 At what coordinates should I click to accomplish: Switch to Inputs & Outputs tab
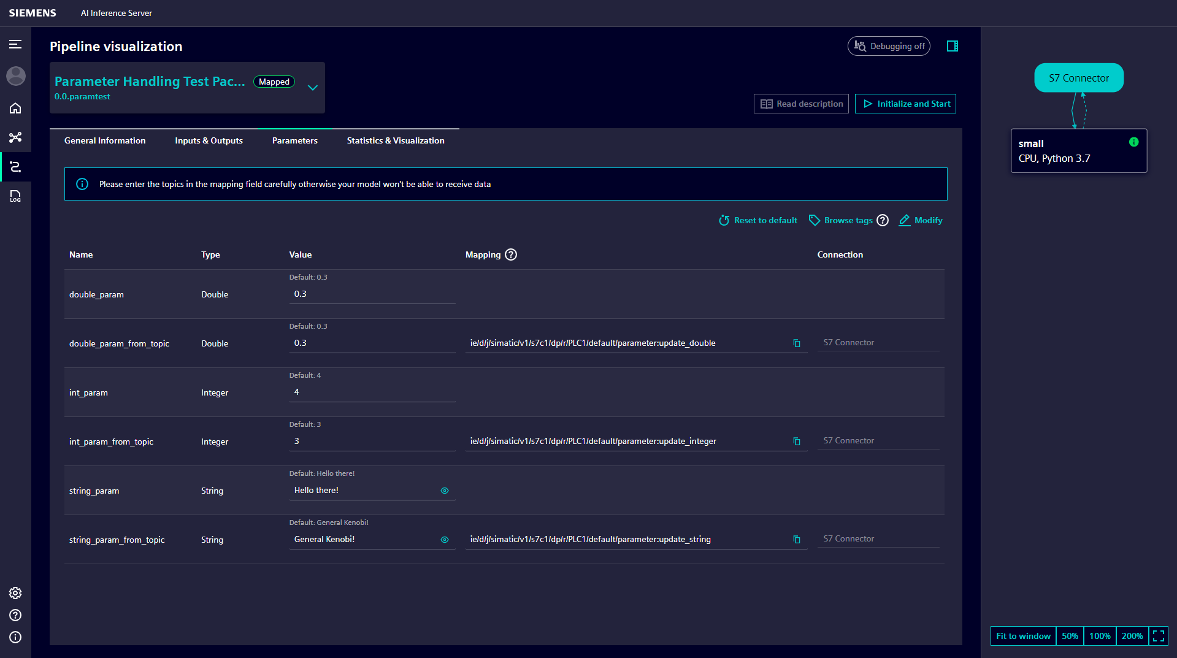coord(209,140)
